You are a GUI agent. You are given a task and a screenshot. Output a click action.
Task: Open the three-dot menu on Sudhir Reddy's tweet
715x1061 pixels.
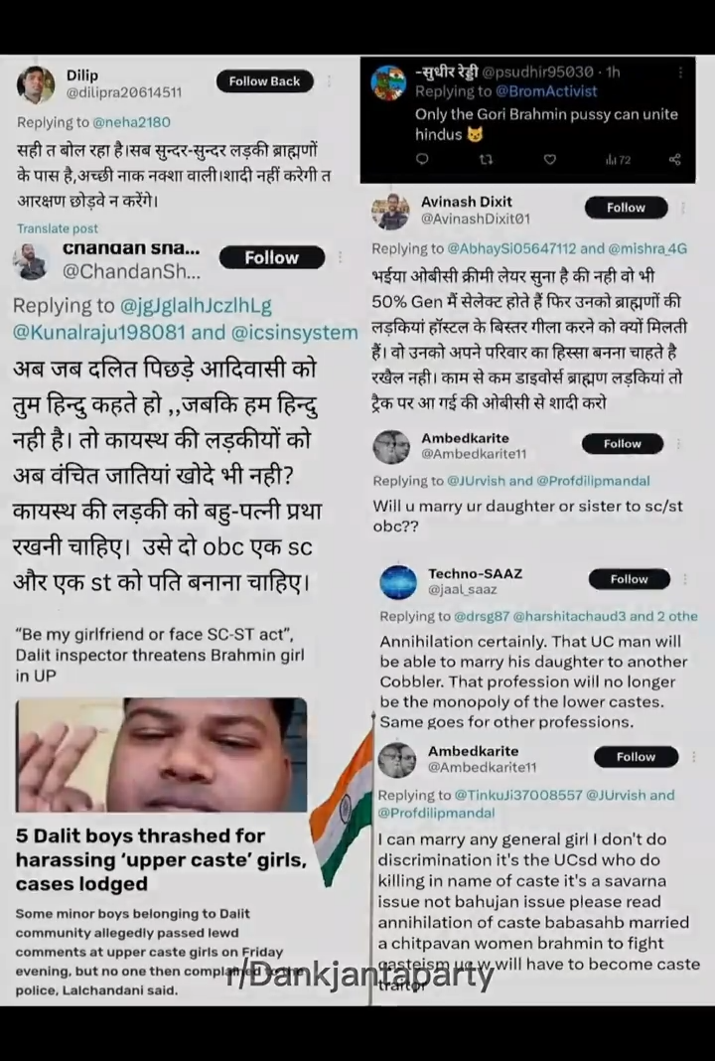coord(680,72)
